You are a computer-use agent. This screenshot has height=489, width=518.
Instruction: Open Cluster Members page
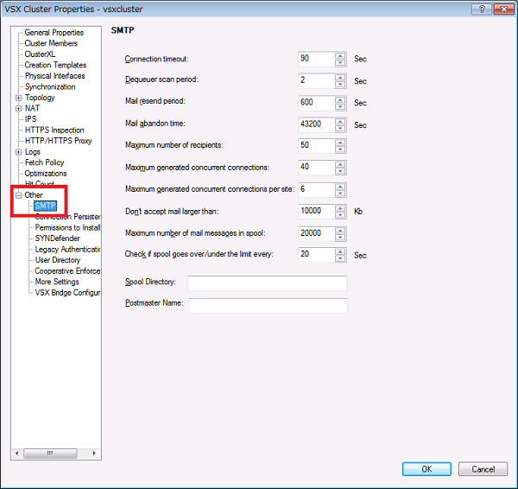tap(51, 43)
